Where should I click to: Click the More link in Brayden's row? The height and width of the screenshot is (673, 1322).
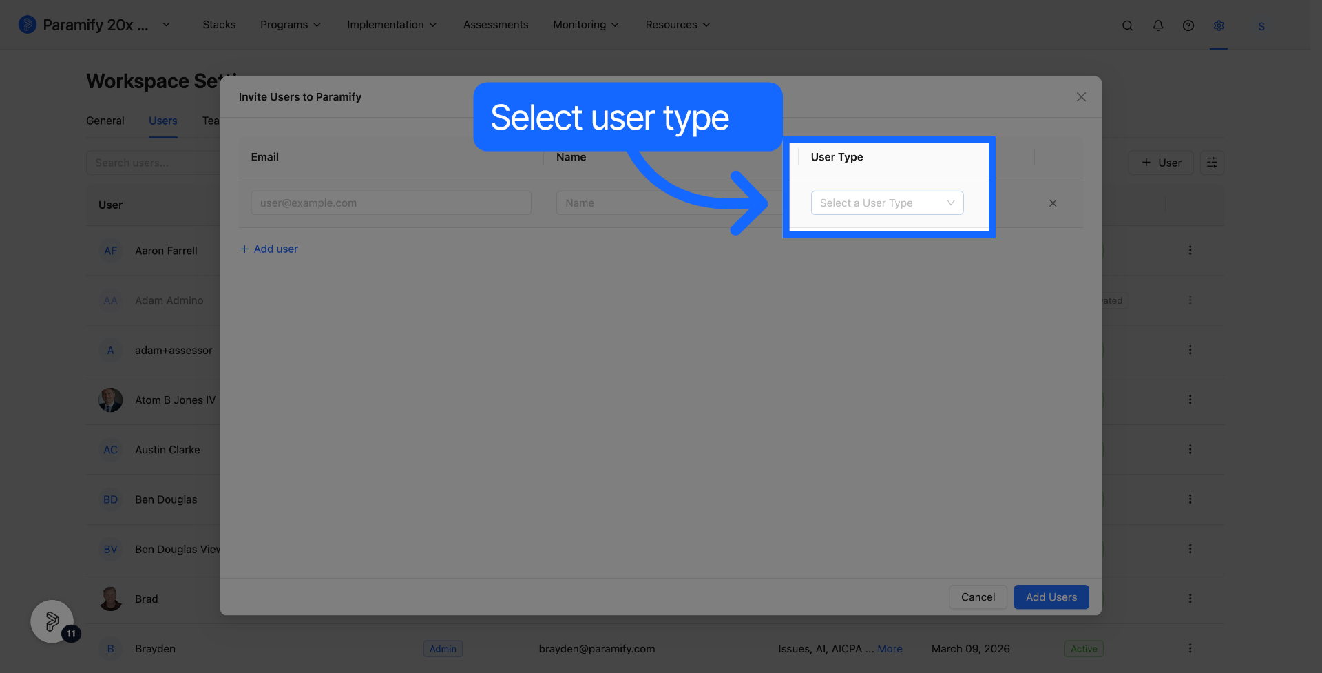[x=890, y=649]
